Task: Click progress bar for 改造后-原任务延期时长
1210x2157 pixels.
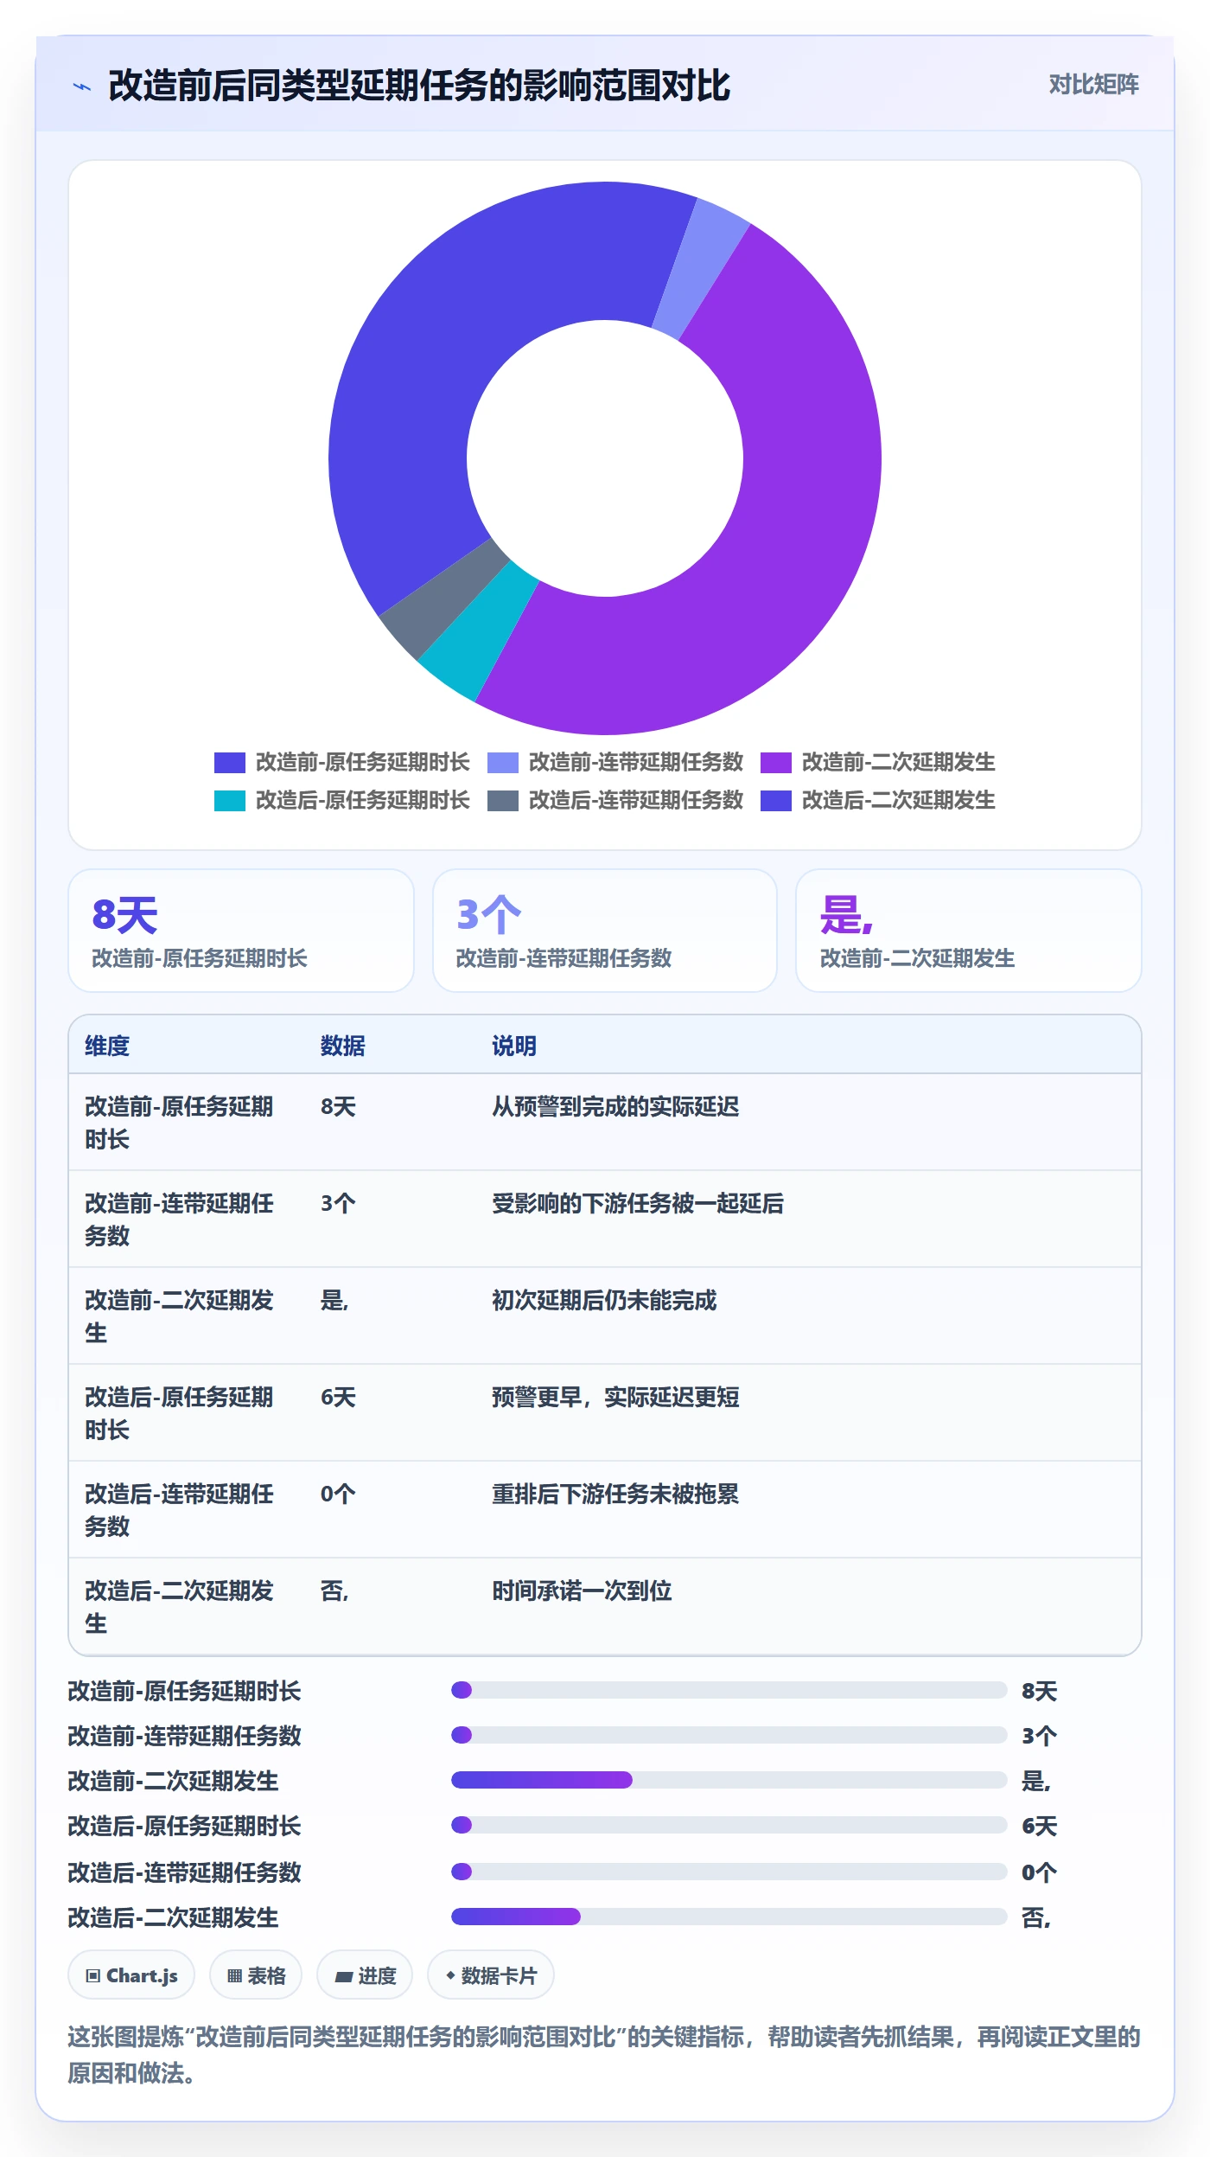Action: pyautogui.click(x=729, y=1825)
